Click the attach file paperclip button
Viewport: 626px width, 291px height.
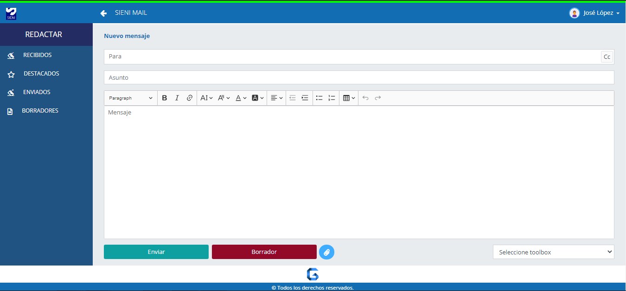click(x=326, y=252)
